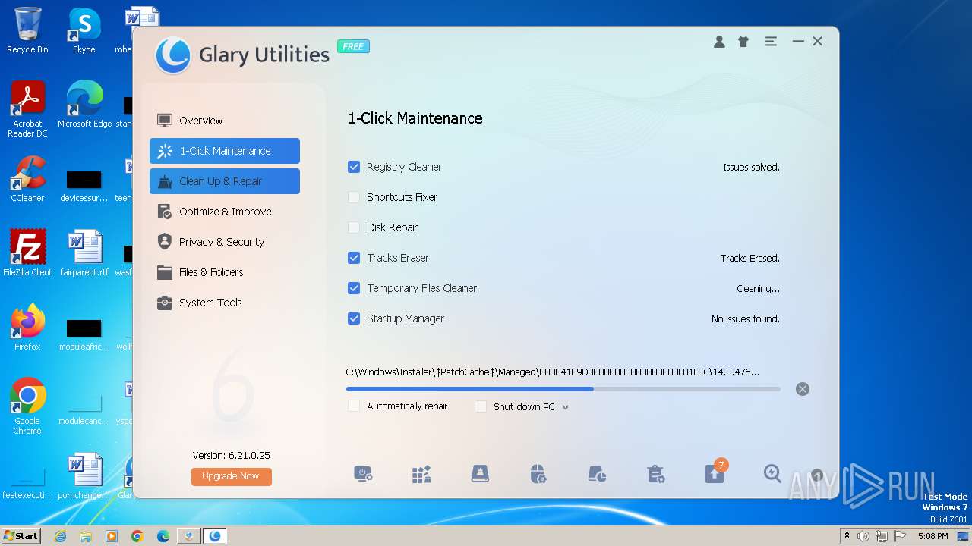Viewport: 972px width, 546px height.
Task: Open the mouse context menu manager icon
Action: coord(538,475)
